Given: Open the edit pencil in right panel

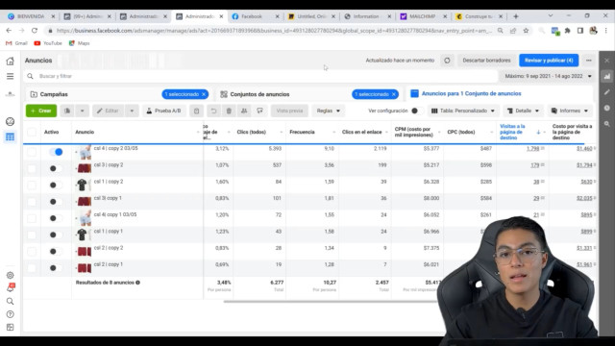Looking at the screenshot, I should (606, 92).
